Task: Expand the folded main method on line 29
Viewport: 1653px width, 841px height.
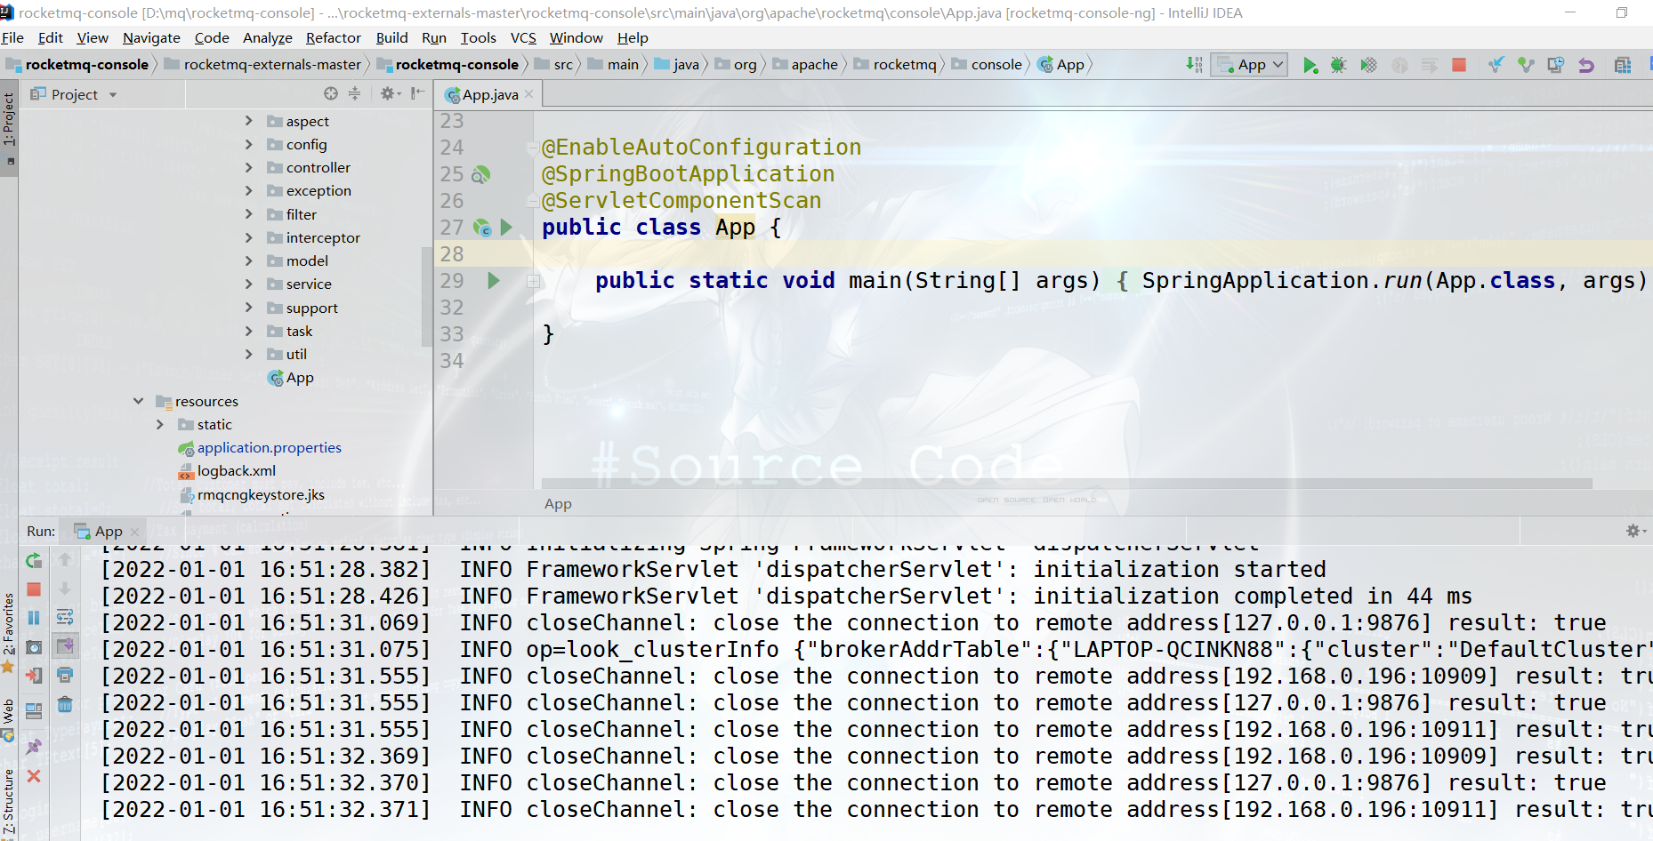Action: pyautogui.click(x=533, y=281)
